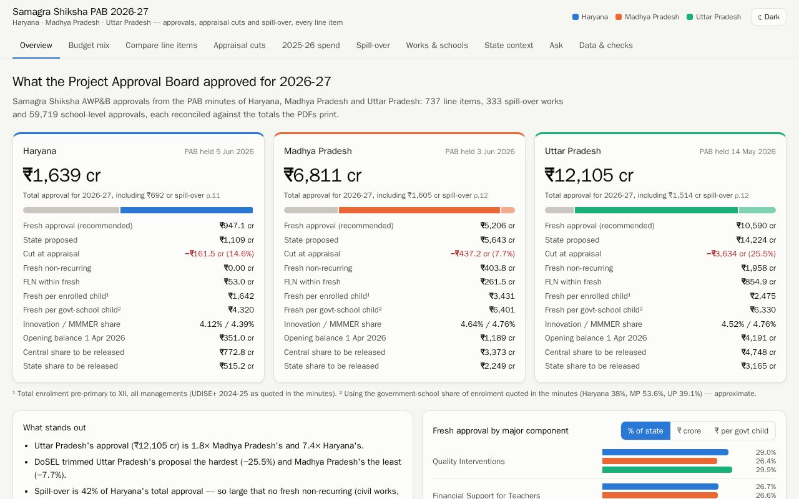
Task: Click Uttar Pradesh approval split bar
Action: tap(660, 210)
